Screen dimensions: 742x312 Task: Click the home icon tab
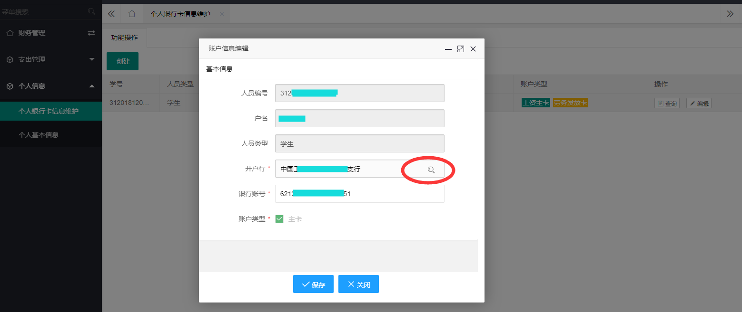[x=132, y=14]
